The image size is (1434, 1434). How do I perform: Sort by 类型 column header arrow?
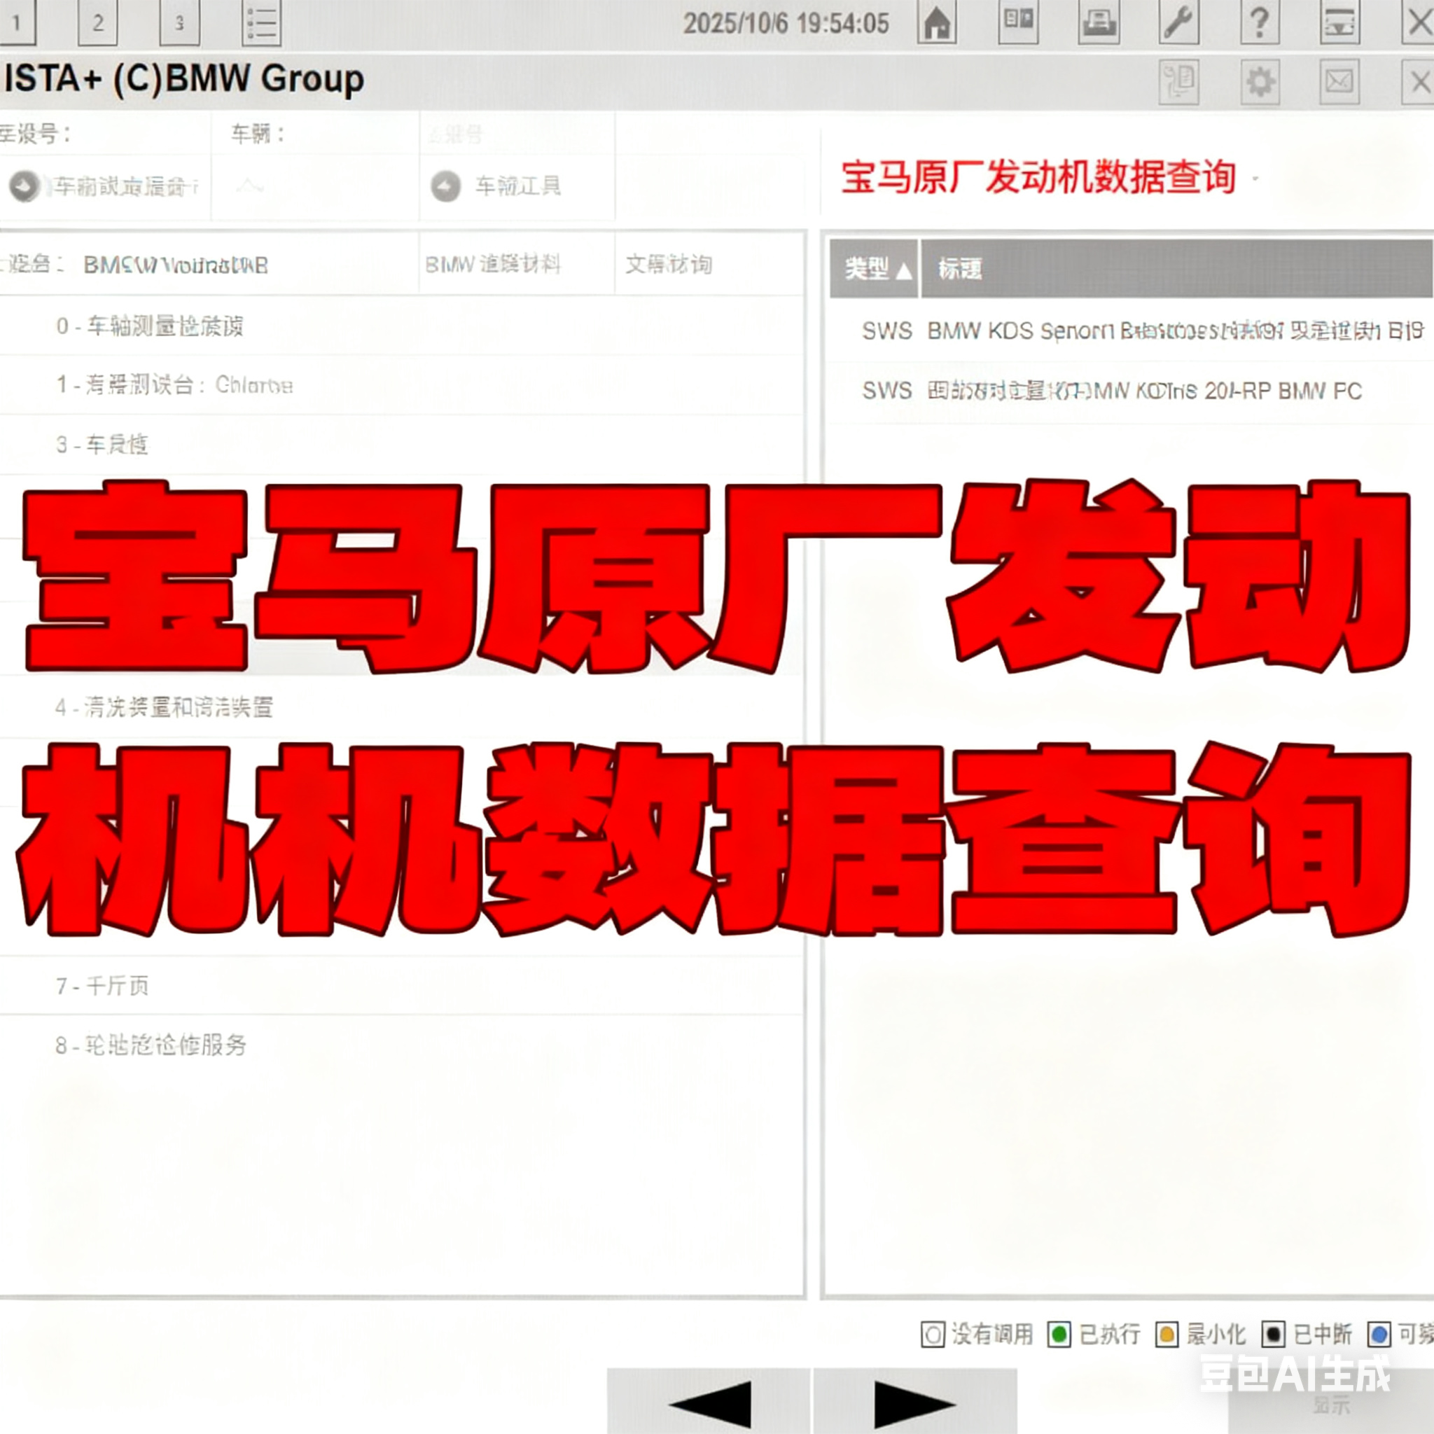point(903,270)
